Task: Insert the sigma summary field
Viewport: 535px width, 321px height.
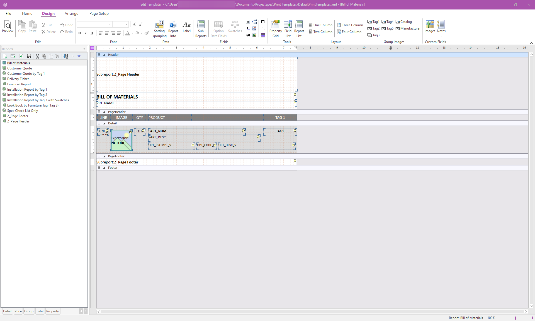Action: (248, 28)
